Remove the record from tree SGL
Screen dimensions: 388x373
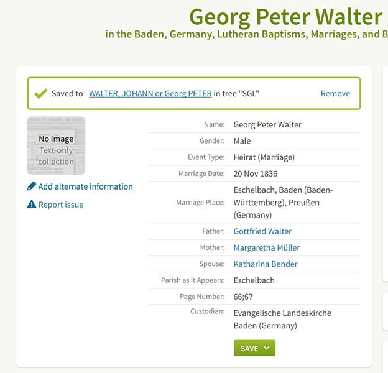(335, 94)
